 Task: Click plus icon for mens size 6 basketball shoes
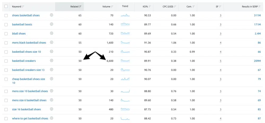[52, 100]
